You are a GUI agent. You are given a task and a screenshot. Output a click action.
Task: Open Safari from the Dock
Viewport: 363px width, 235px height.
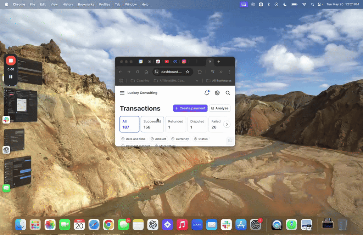tap(94, 225)
